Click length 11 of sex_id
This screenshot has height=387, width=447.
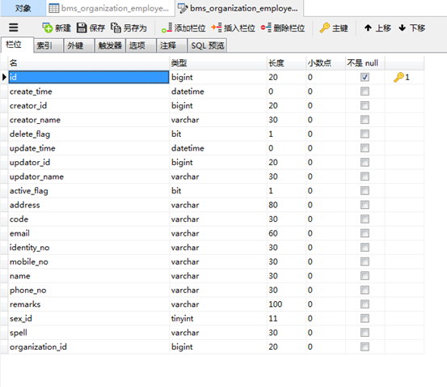click(286, 318)
